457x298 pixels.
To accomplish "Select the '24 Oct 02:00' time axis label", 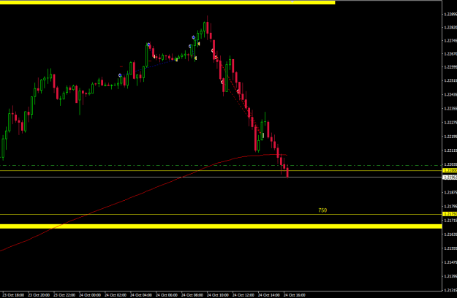I will click(x=116, y=295).
